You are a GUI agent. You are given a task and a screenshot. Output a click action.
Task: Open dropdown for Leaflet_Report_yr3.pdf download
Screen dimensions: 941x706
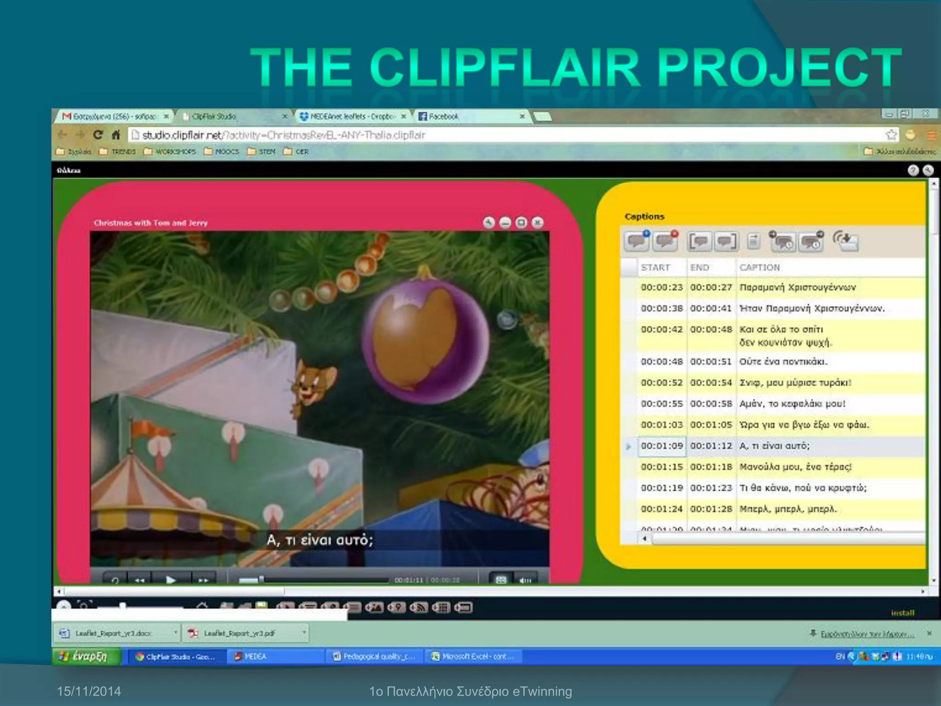click(x=304, y=633)
